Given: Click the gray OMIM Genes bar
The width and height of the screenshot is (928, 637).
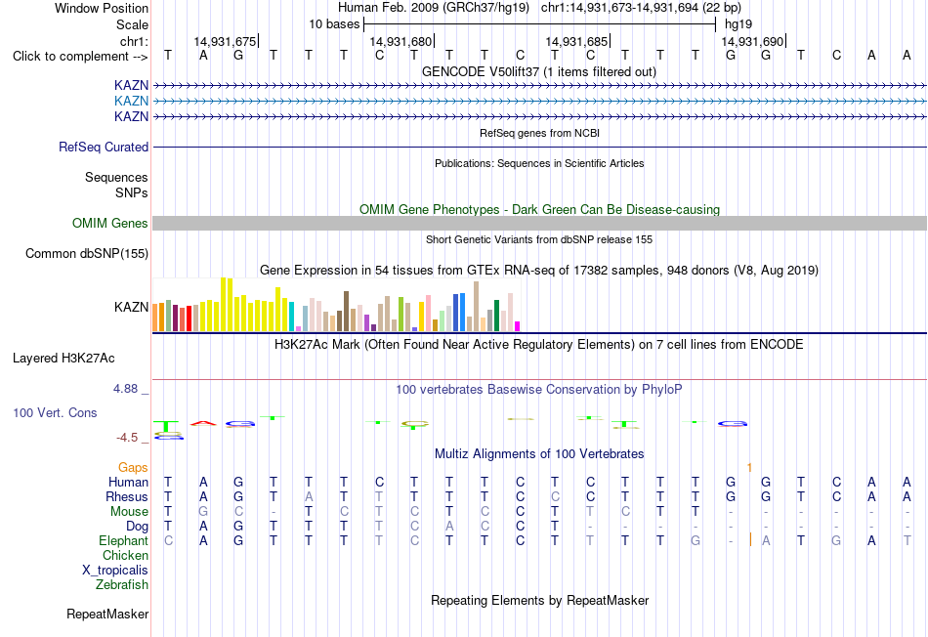Looking at the screenshot, I should [x=539, y=223].
